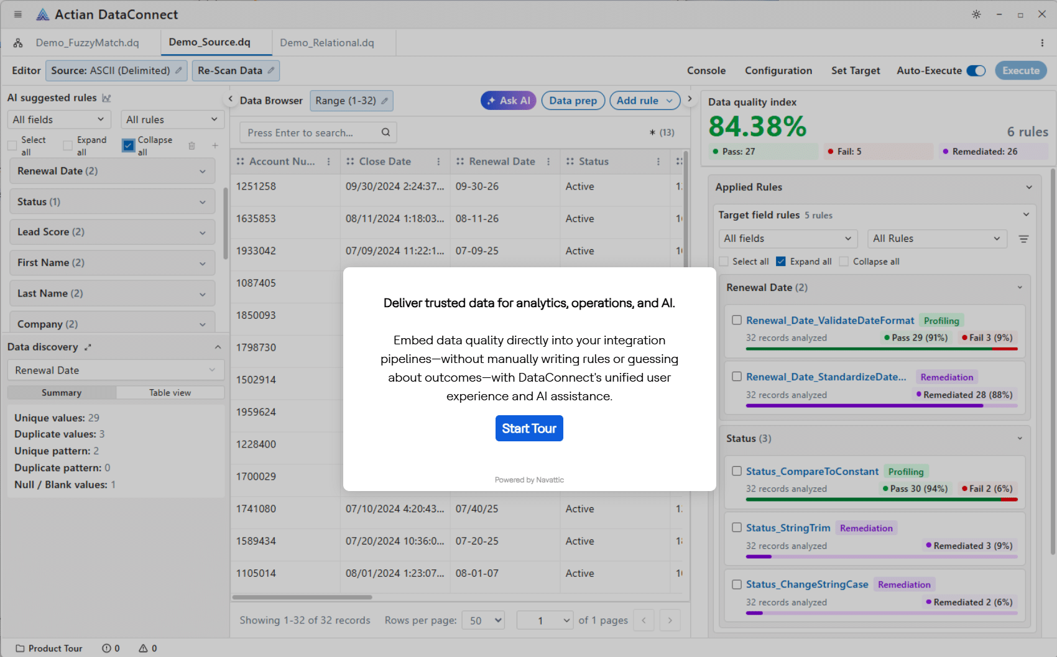Open the Add rule button
This screenshot has width=1057, height=657.
pyautogui.click(x=645, y=101)
